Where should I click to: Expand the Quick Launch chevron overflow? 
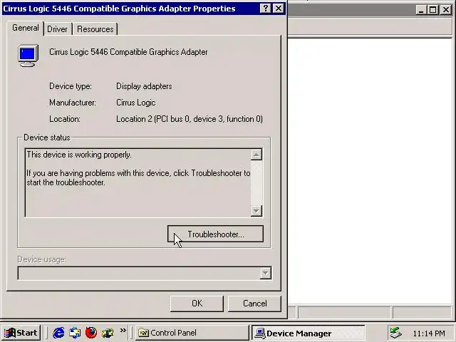[x=123, y=331]
